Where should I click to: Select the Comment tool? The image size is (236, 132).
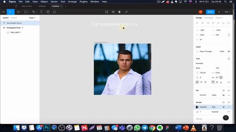[x=55, y=12]
